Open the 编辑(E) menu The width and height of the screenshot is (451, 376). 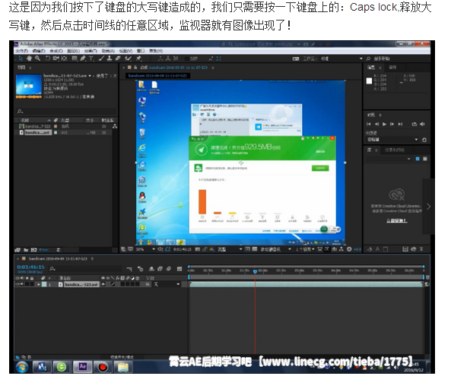coord(39,51)
